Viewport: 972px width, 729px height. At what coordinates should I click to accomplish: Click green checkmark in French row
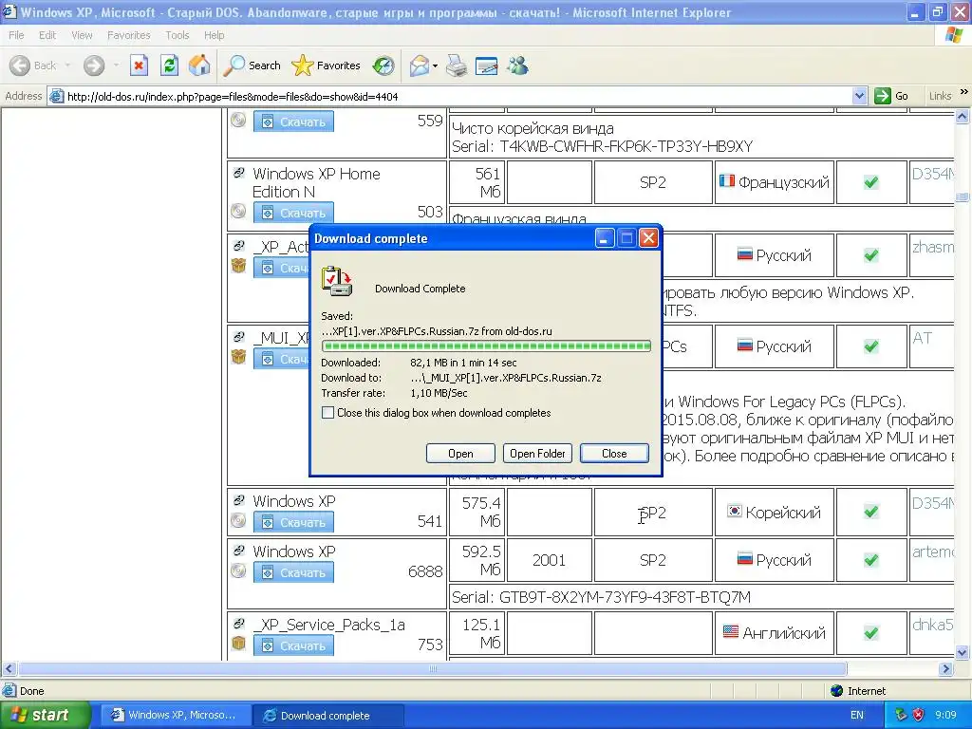[x=871, y=182]
